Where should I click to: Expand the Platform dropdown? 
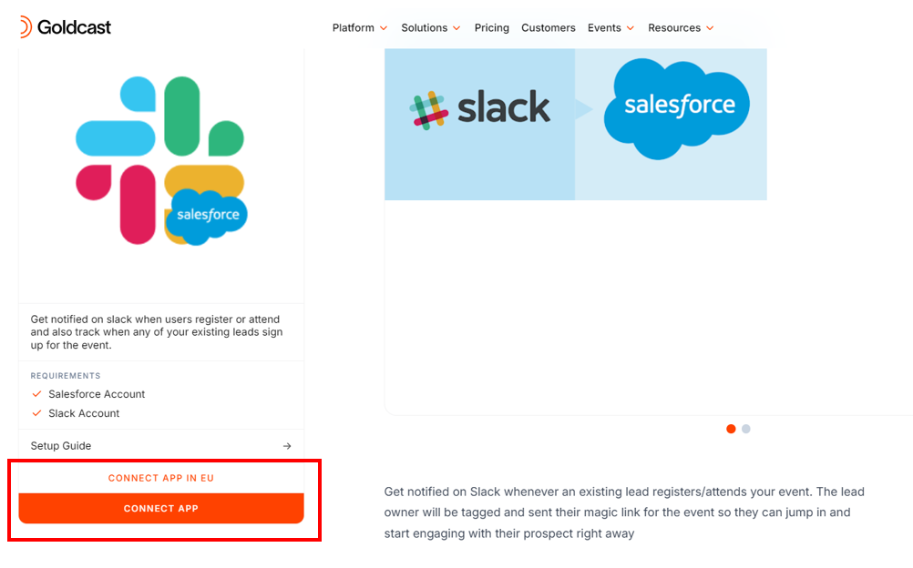tap(359, 28)
